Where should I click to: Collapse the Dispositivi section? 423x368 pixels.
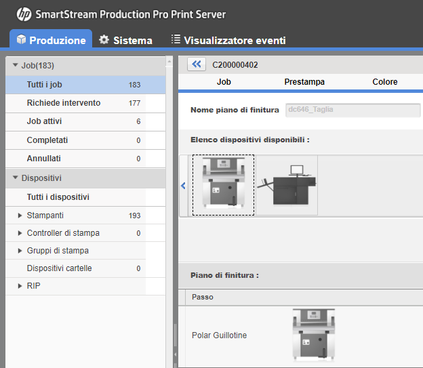pos(16,178)
